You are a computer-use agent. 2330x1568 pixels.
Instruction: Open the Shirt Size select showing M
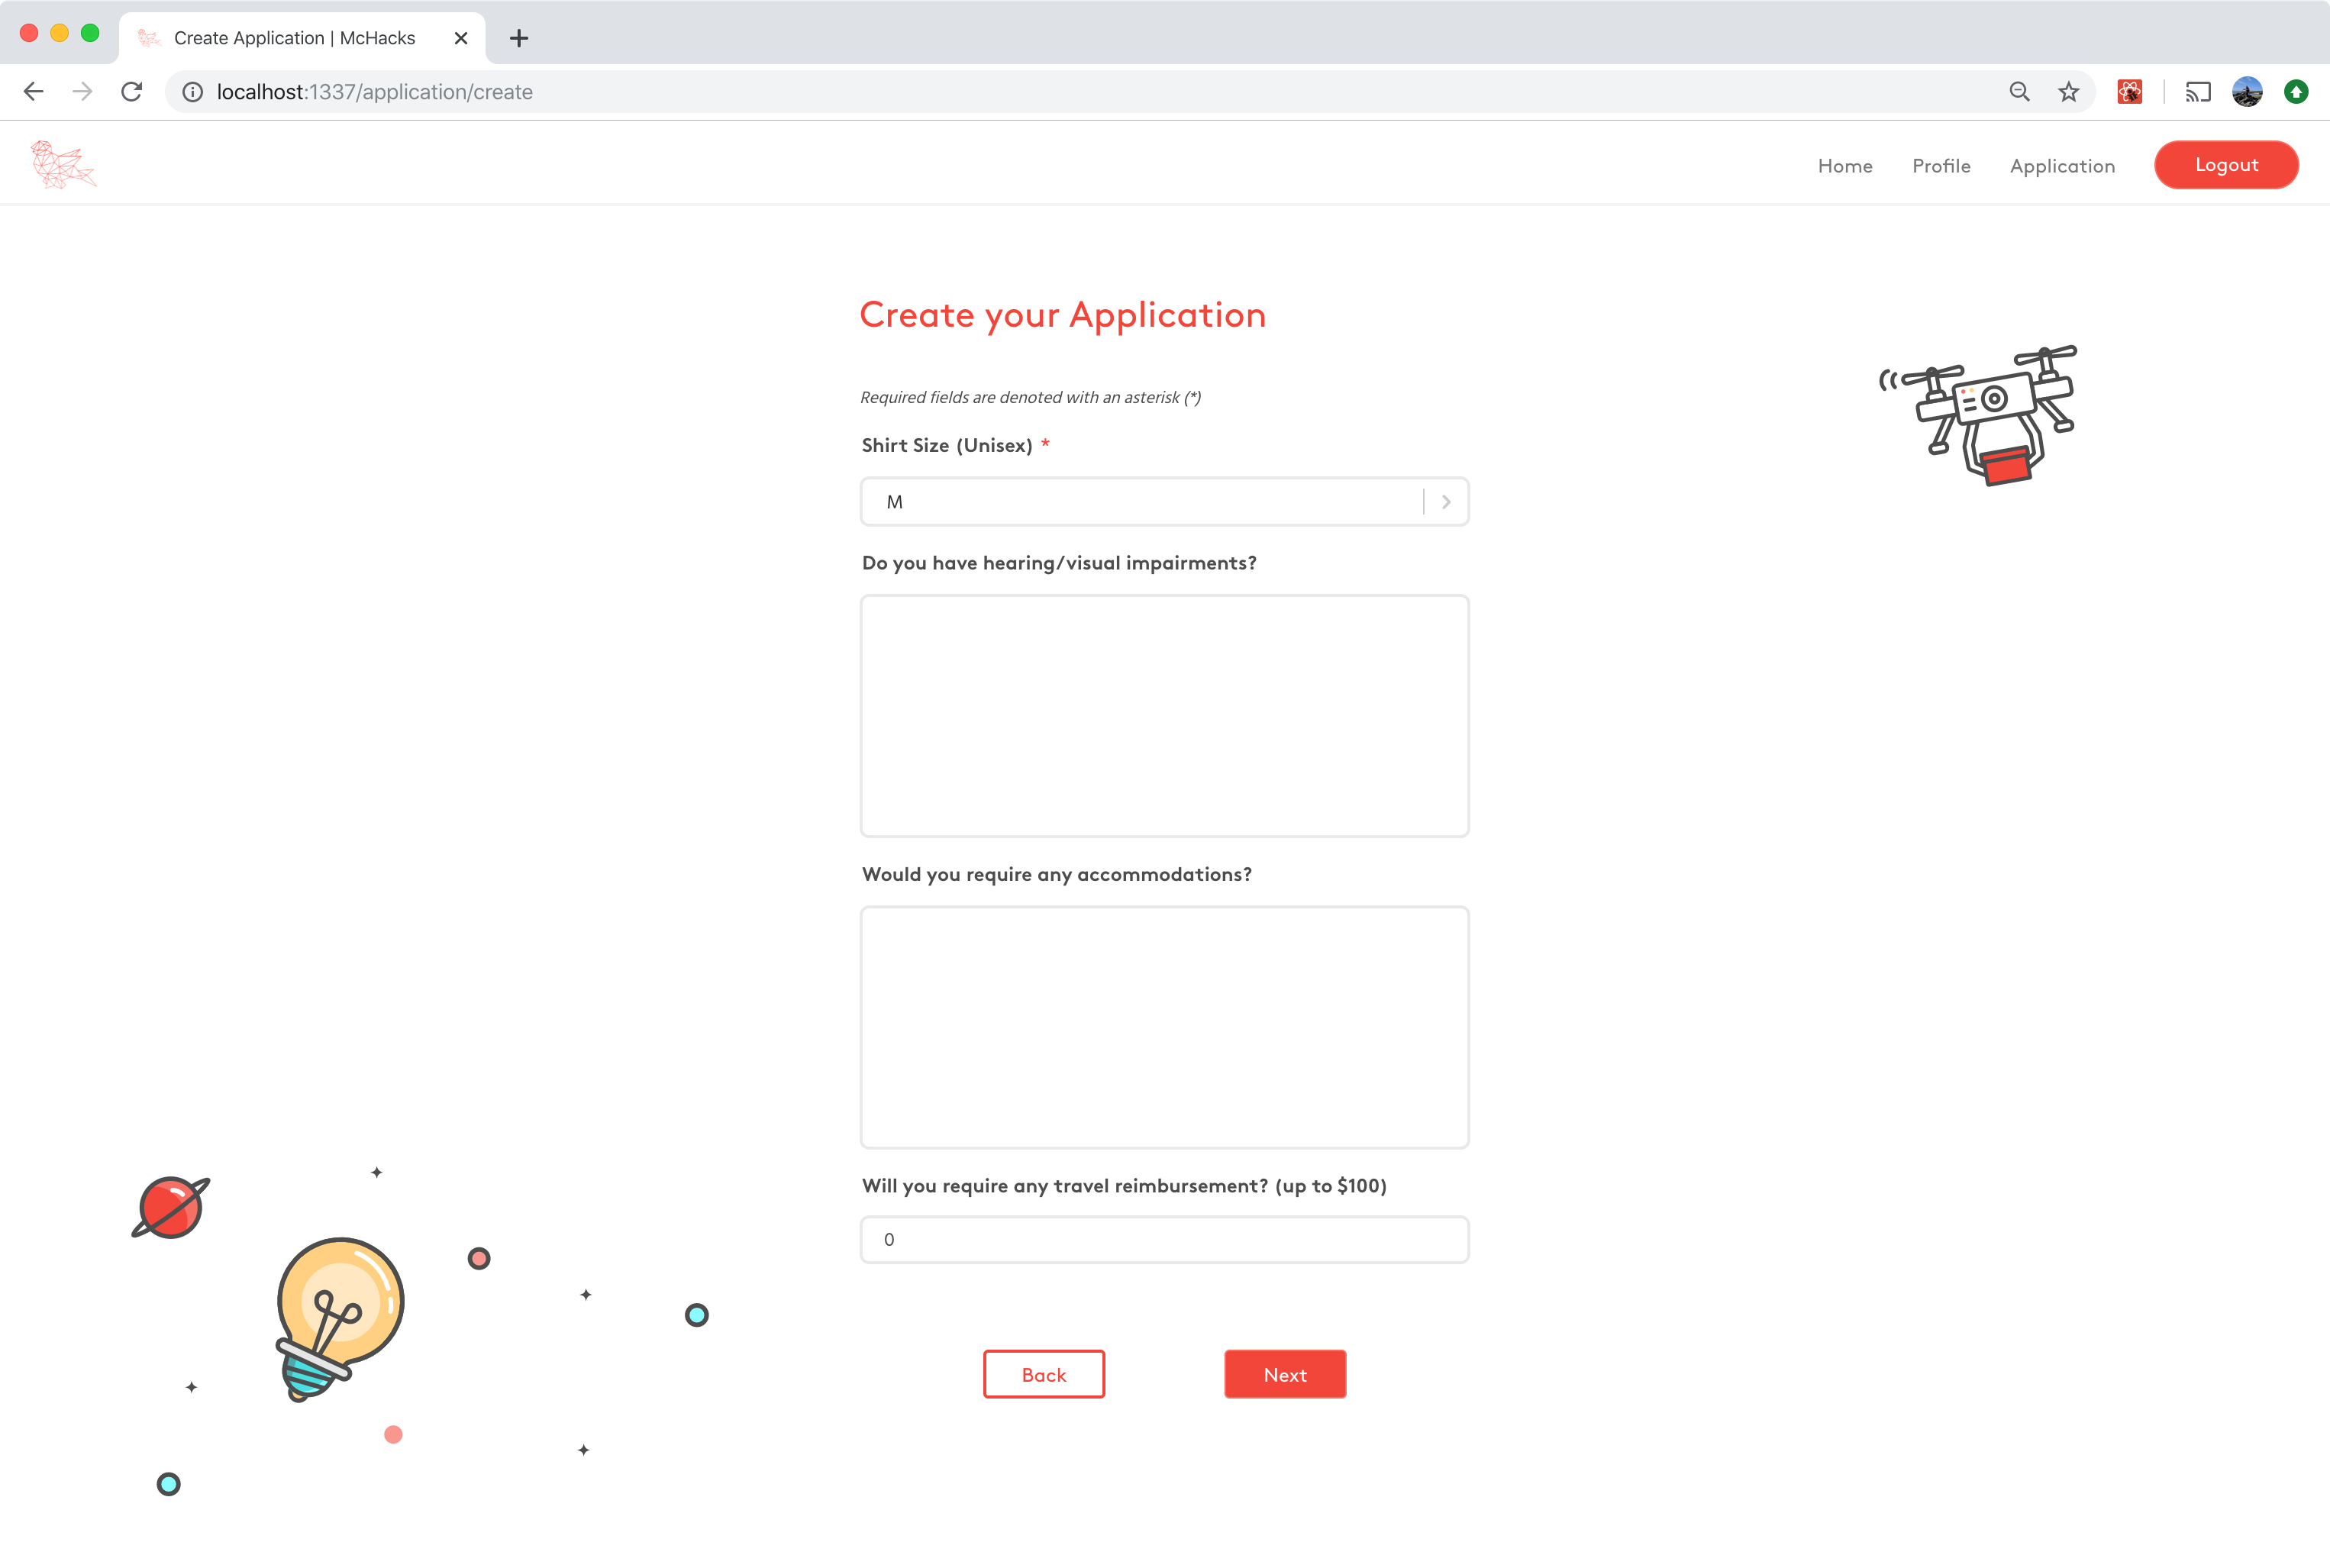[1140, 502]
